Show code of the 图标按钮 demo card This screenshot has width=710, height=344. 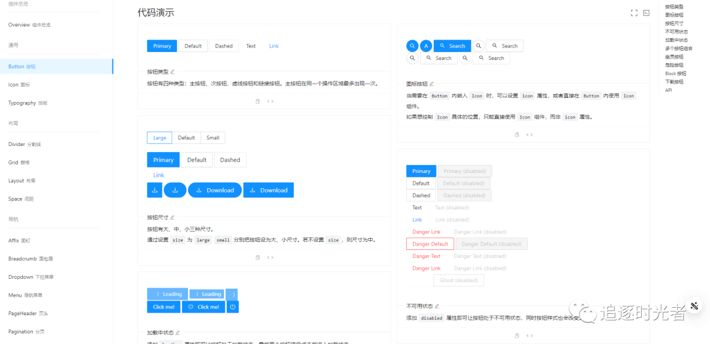(529, 135)
